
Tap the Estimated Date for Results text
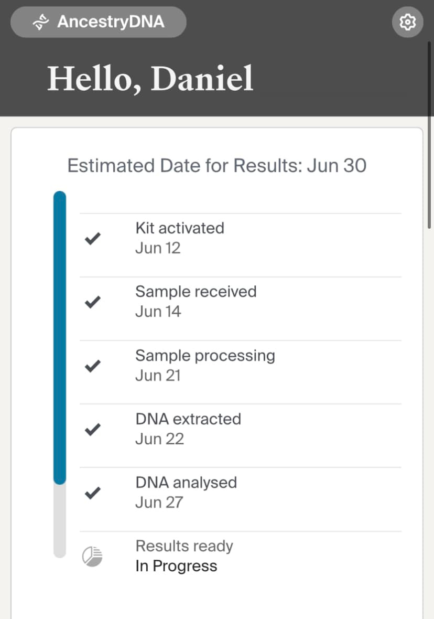pyautogui.click(x=216, y=166)
